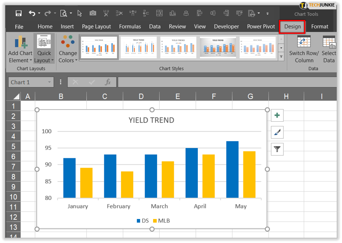Select column H header
The height and width of the screenshot is (243, 342).
point(286,96)
